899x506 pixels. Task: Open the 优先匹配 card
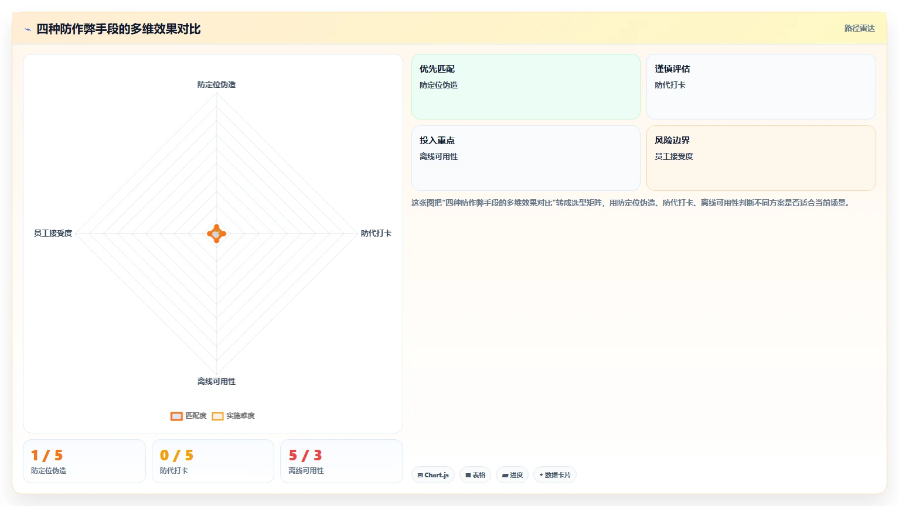526,87
